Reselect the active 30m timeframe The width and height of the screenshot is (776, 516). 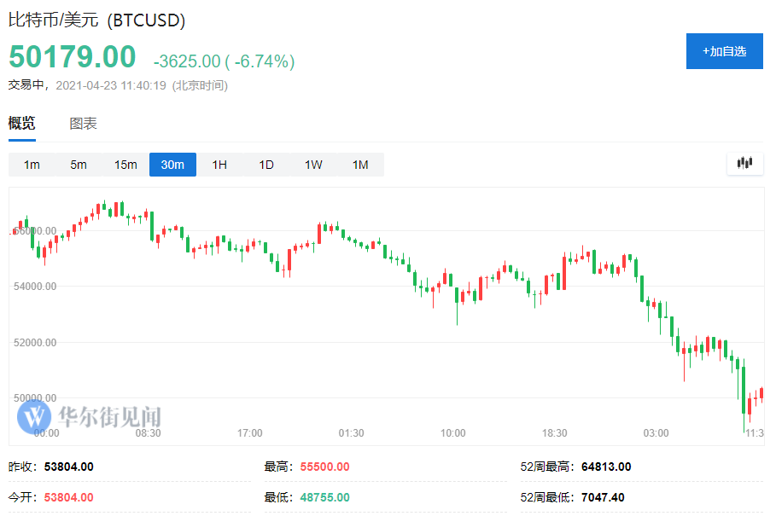(172, 165)
